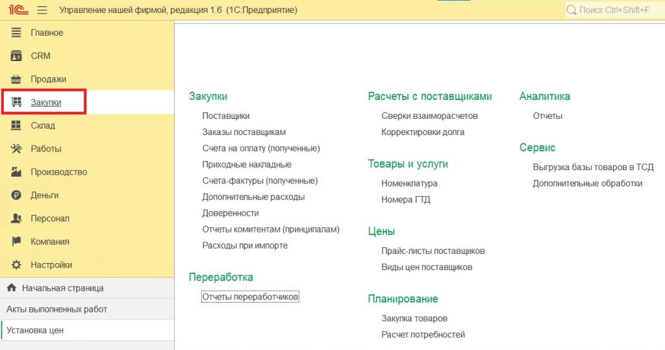Click the Склад section icon

[x=16, y=125]
